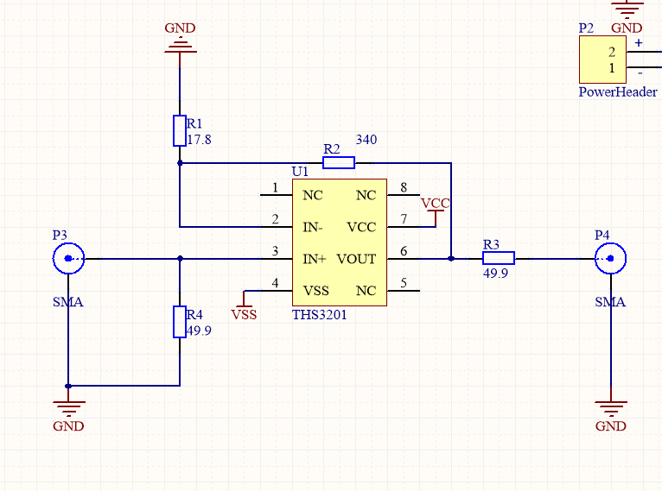Click the junction dot below R1

(x=180, y=163)
